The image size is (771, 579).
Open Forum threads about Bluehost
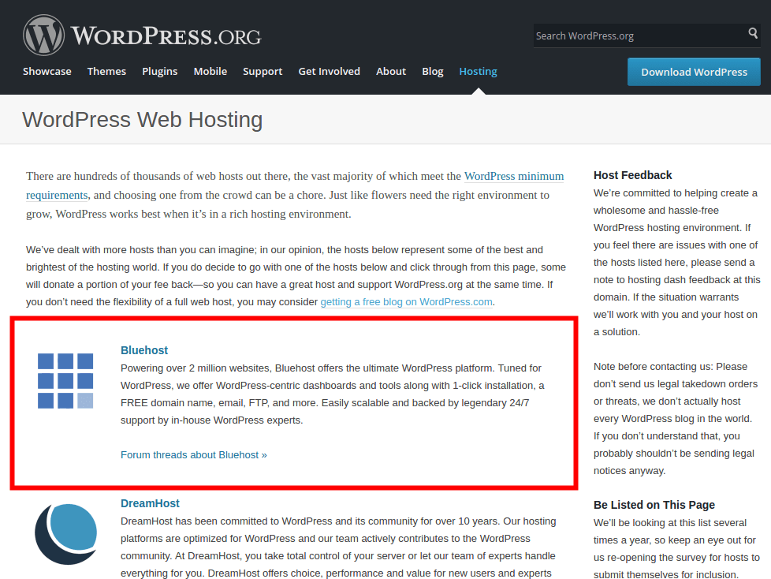193,454
